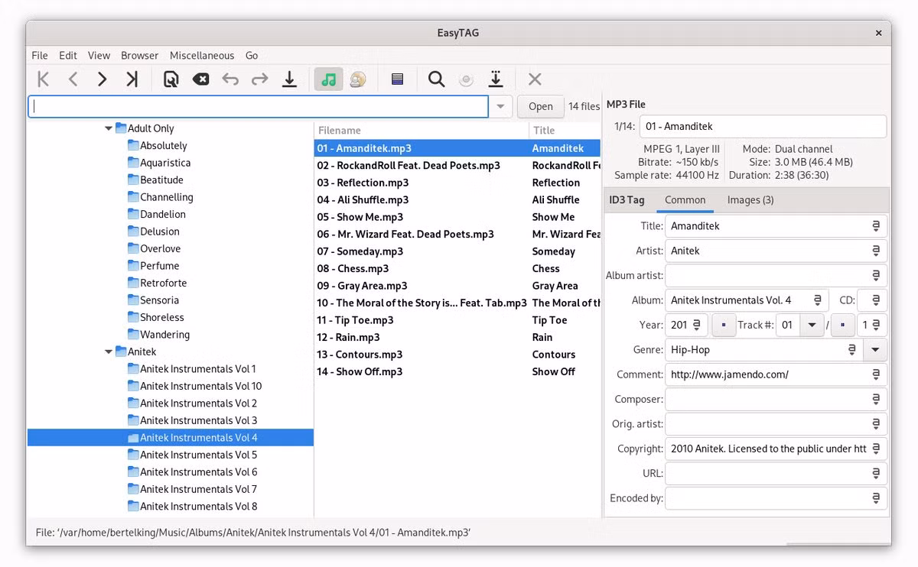
Task: Jump to the first file with the toolbar arrow
Action: (44, 79)
